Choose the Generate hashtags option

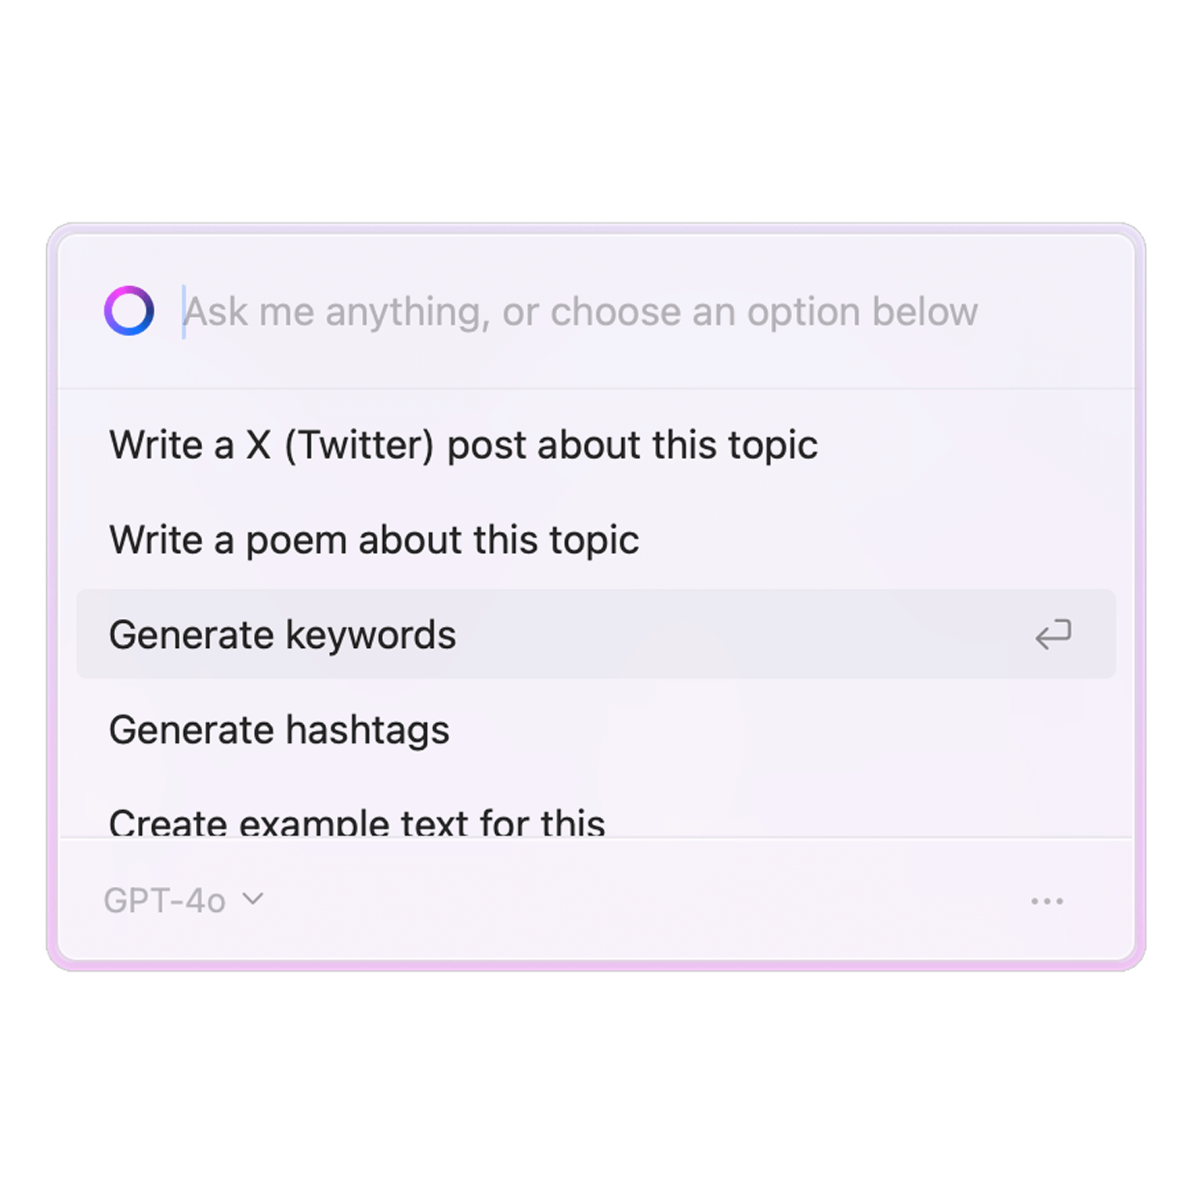279,730
